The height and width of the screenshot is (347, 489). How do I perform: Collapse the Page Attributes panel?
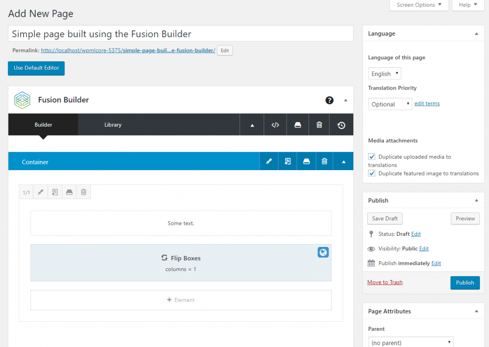pos(477,311)
